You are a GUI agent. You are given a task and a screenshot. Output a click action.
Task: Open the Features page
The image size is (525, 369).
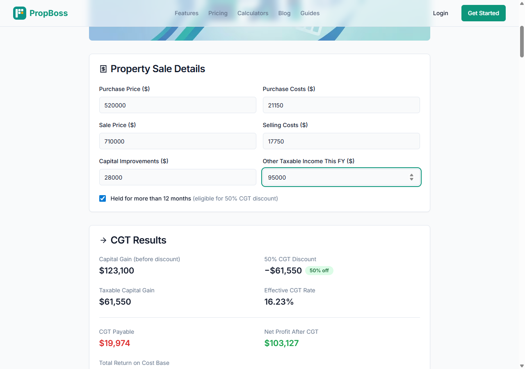point(186,13)
